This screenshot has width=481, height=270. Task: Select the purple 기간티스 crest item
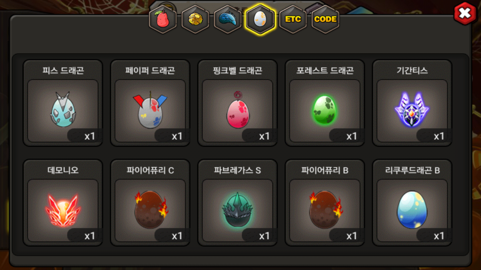click(412, 110)
